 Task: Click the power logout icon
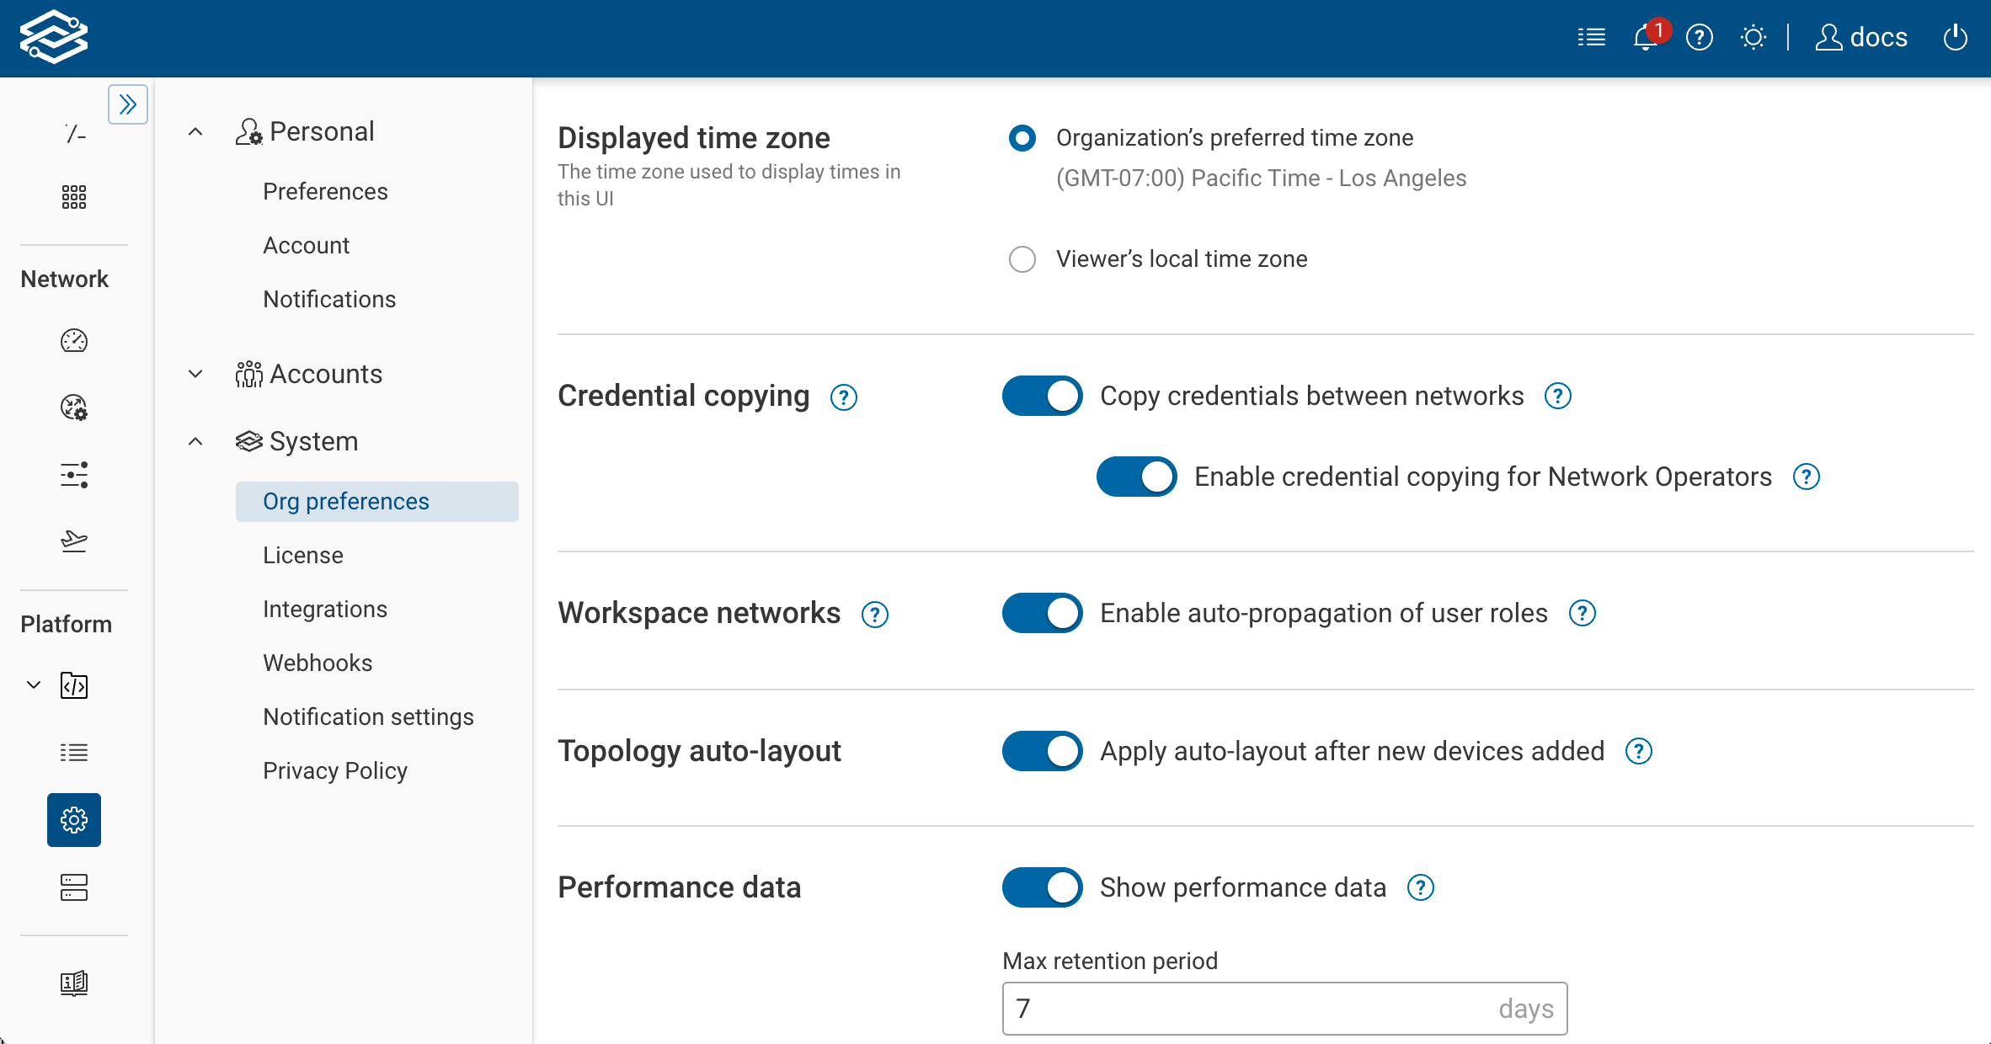[1955, 38]
